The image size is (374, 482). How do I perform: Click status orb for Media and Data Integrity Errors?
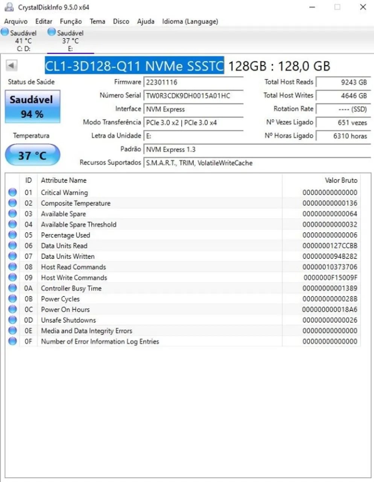pos(12,331)
